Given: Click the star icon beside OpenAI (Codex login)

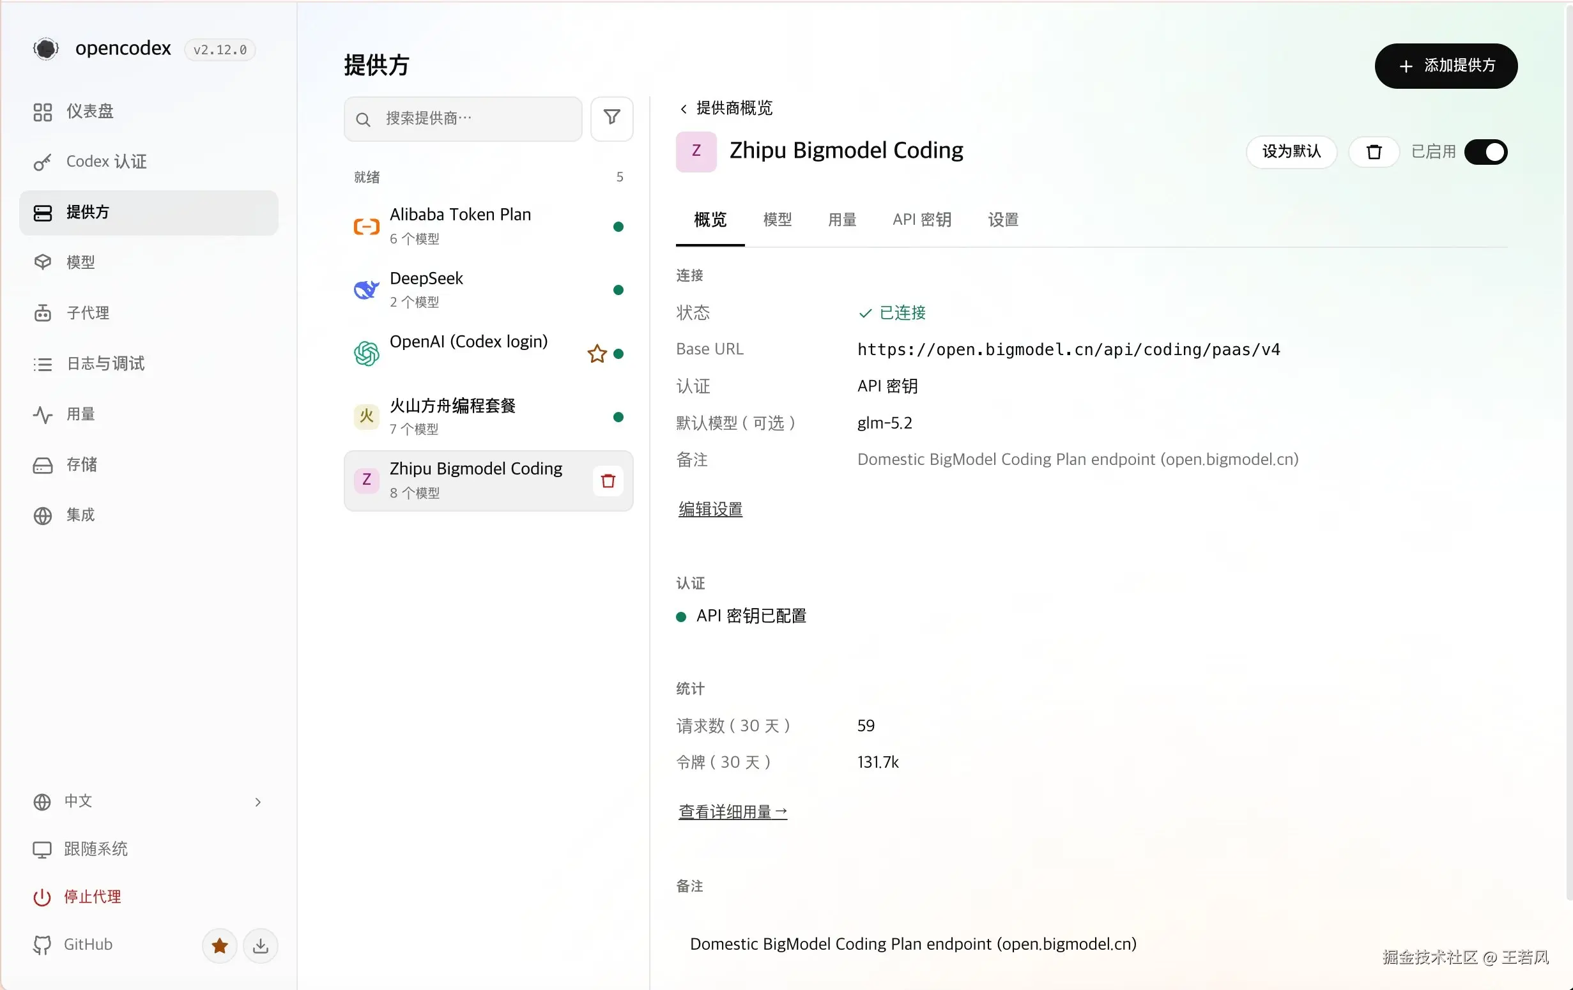Looking at the screenshot, I should 597,353.
